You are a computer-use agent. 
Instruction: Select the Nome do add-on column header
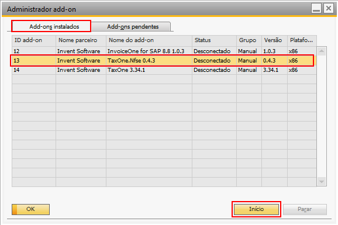(x=149, y=40)
